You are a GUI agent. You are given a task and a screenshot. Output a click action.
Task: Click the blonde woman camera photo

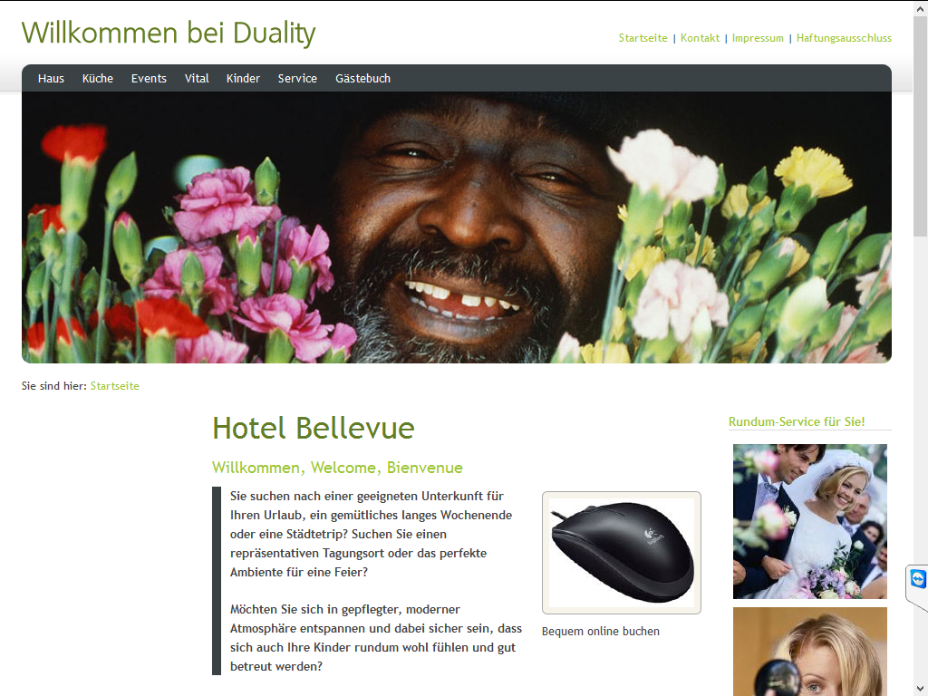[x=809, y=651]
